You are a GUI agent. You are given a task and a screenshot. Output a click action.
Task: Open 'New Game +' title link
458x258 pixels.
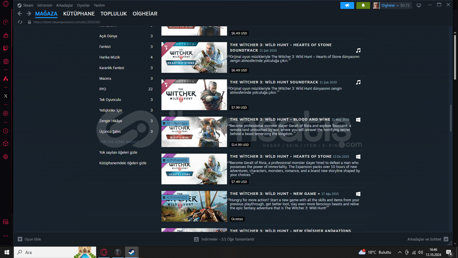[x=275, y=194]
